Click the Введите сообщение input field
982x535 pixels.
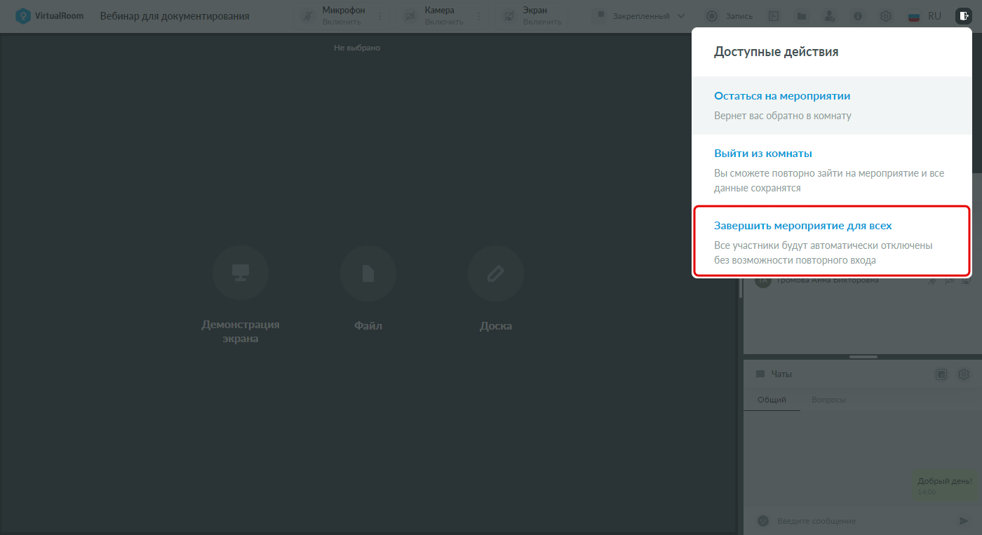[x=863, y=521]
